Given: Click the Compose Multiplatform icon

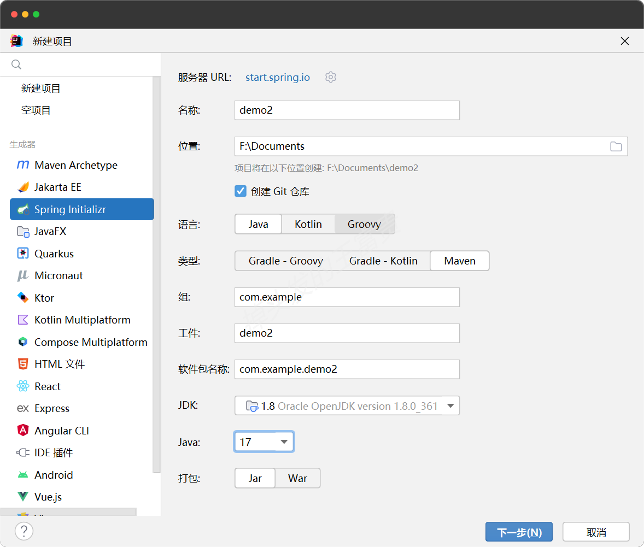Looking at the screenshot, I should 23,342.
